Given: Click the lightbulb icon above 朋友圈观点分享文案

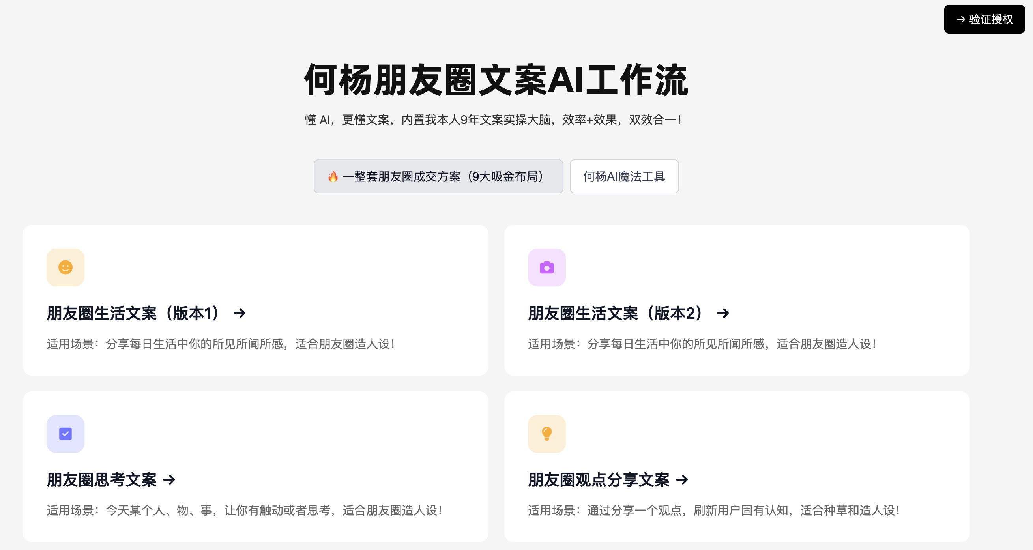Looking at the screenshot, I should click(546, 434).
